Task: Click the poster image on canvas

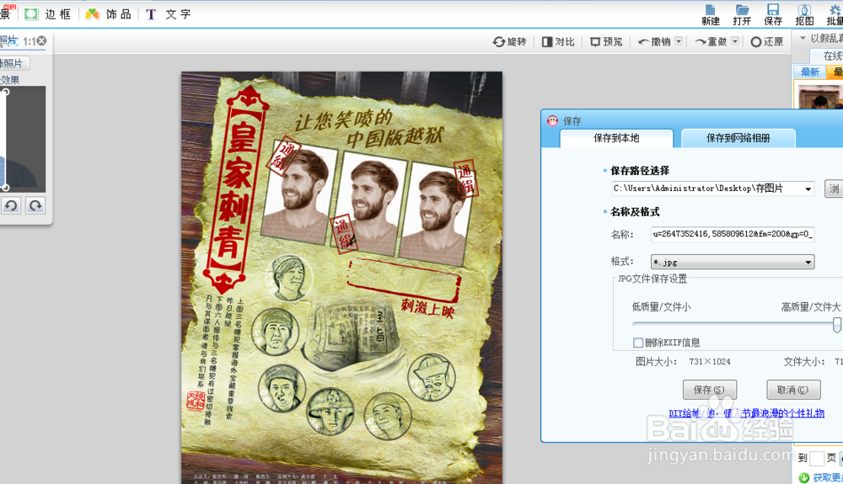Action: (x=341, y=278)
